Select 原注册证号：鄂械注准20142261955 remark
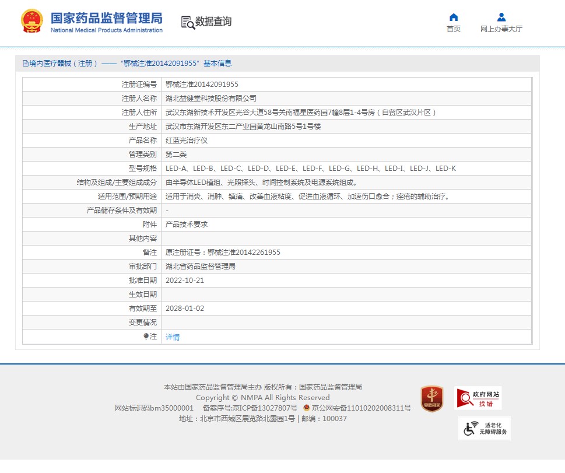Image resolution: width=565 pixels, height=473 pixels. (x=223, y=253)
